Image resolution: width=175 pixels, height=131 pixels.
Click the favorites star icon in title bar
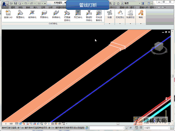tap(118, 3)
